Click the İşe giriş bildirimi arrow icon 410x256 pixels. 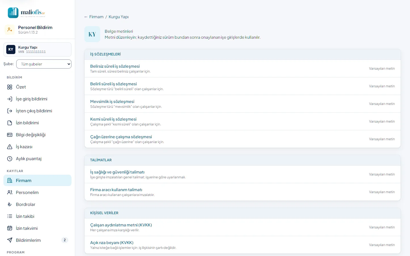pos(10,99)
